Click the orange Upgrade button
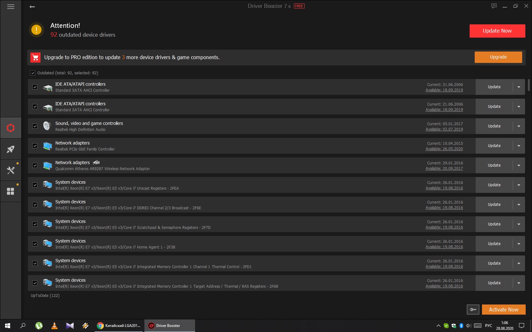The width and height of the screenshot is (532, 332). coord(498,57)
